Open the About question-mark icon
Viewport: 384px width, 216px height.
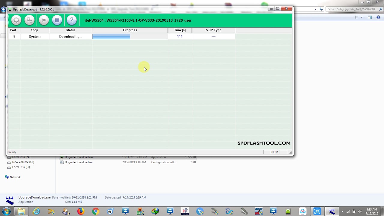point(71,20)
